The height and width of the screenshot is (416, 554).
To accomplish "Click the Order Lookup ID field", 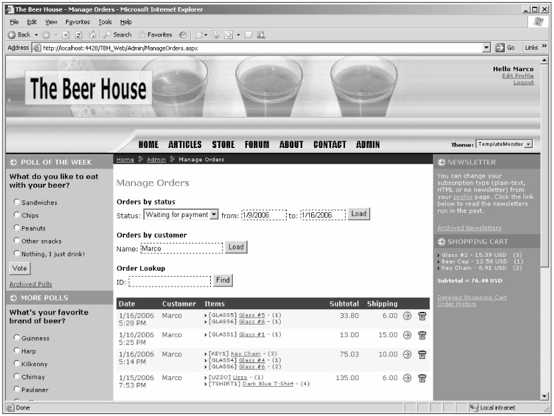I will coord(169,281).
